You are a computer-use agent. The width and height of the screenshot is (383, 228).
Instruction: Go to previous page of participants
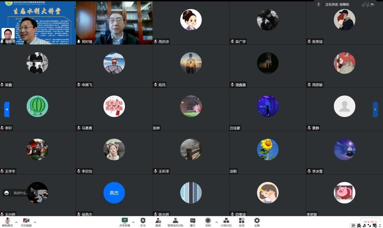tap(7, 109)
